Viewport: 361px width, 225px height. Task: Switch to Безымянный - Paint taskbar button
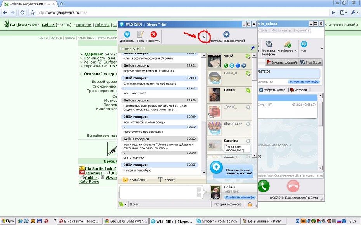[x=264, y=221]
